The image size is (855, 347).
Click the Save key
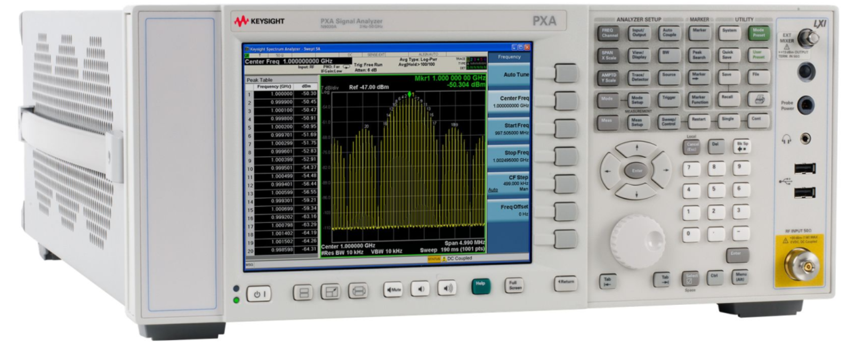pyautogui.click(x=729, y=77)
